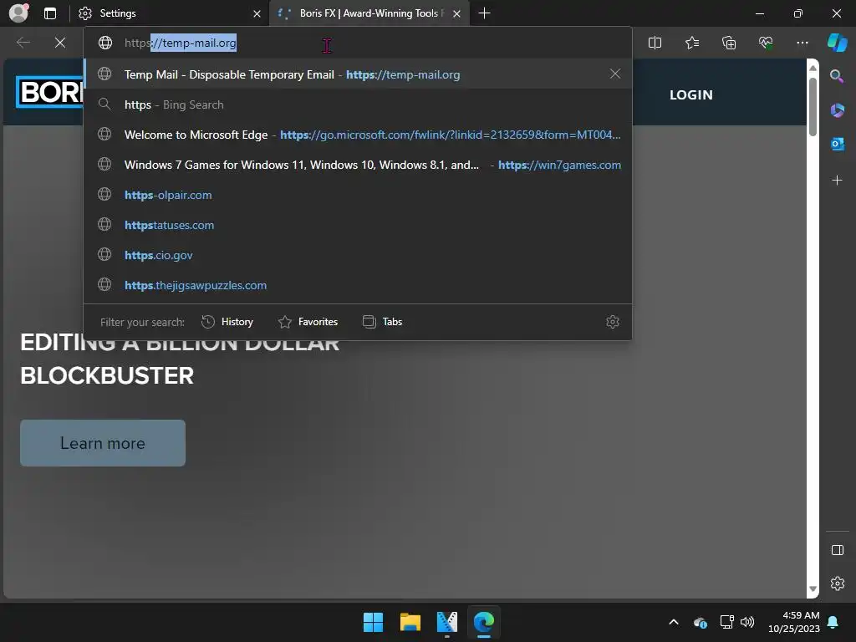Filter search by Favorites
Viewport: 856px width, 642px height.
308,322
